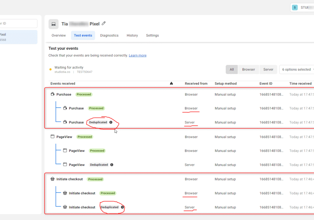Click Server label in Purchase deduplicated row
The height and width of the screenshot is (220, 314).
coord(190,123)
